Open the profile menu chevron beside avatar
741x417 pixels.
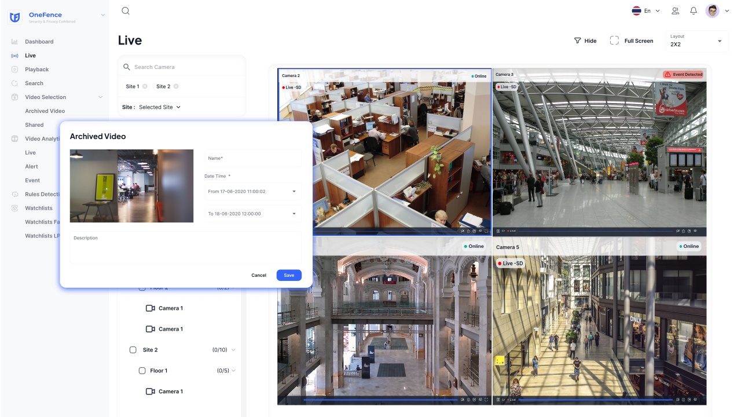(727, 11)
